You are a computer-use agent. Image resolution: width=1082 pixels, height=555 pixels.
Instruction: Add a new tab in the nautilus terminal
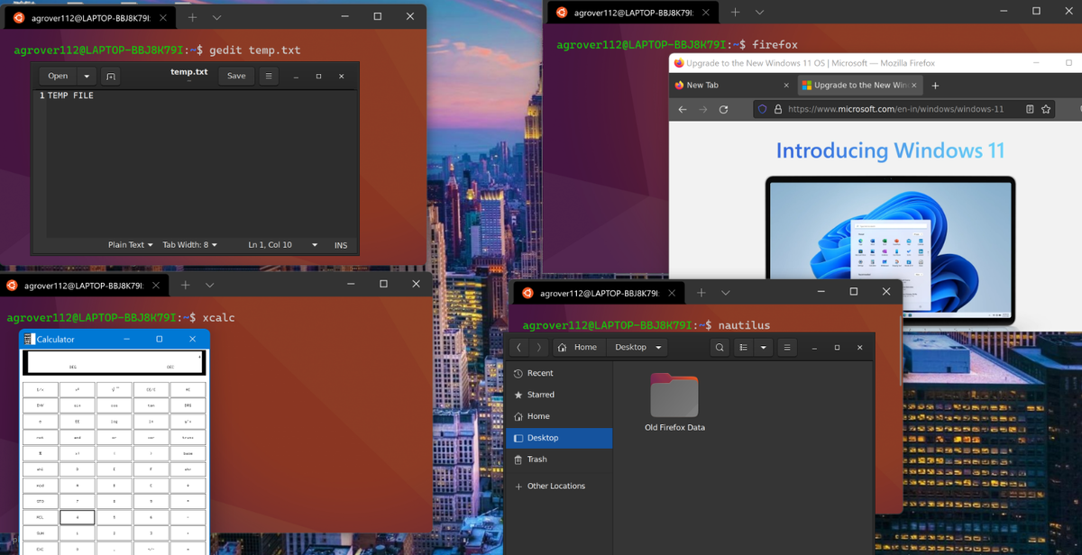point(701,293)
